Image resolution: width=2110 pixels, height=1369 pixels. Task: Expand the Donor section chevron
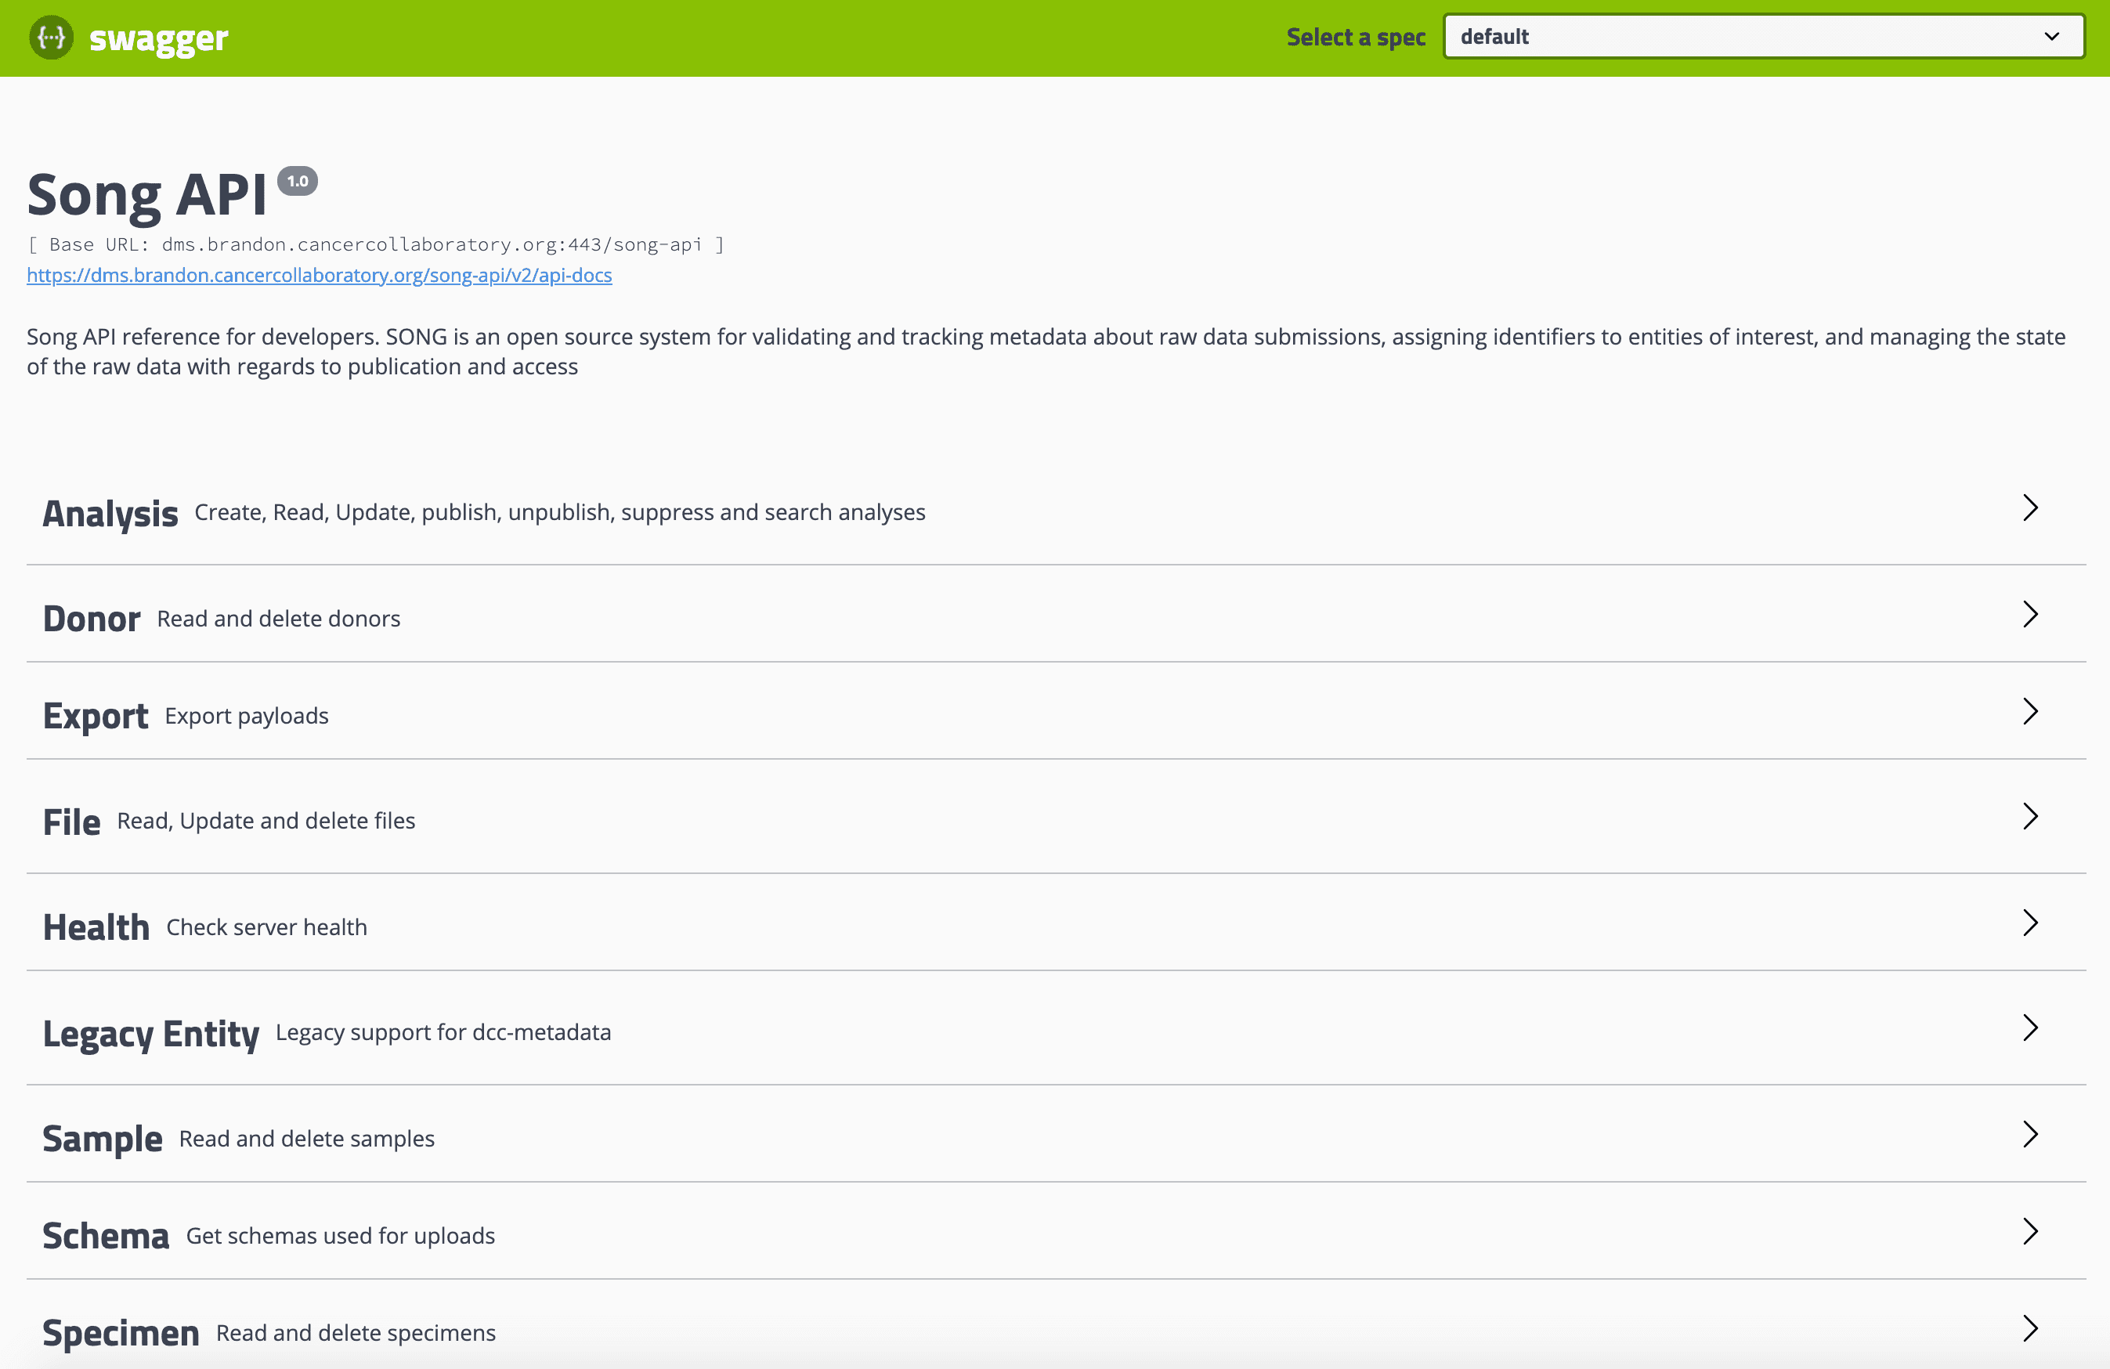click(2030, 613)
